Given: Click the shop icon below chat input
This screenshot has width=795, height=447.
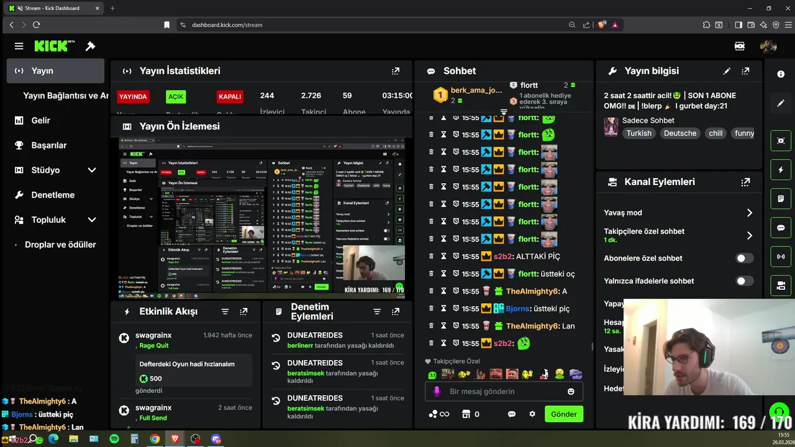Looking at the screenshot, I should coord(466,414).
